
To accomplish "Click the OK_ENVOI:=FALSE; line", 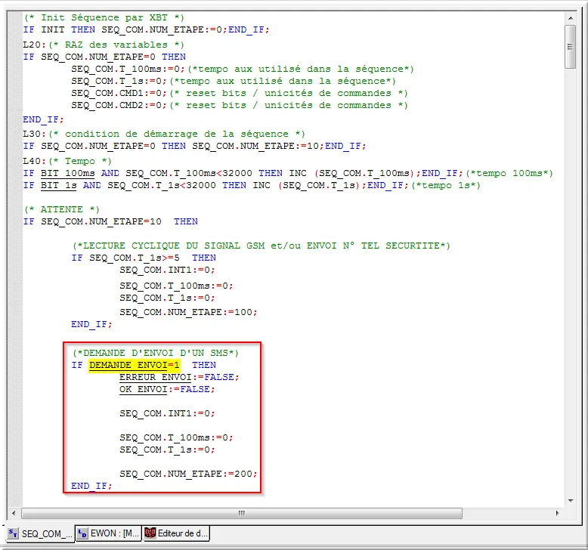I will coord(167,389).
